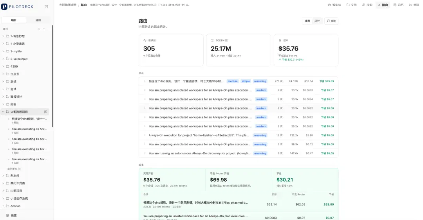The width and height of the screenshot is (423, 220).
Task: Open the 文件 top navigation tab
Action: click(351, 5)
